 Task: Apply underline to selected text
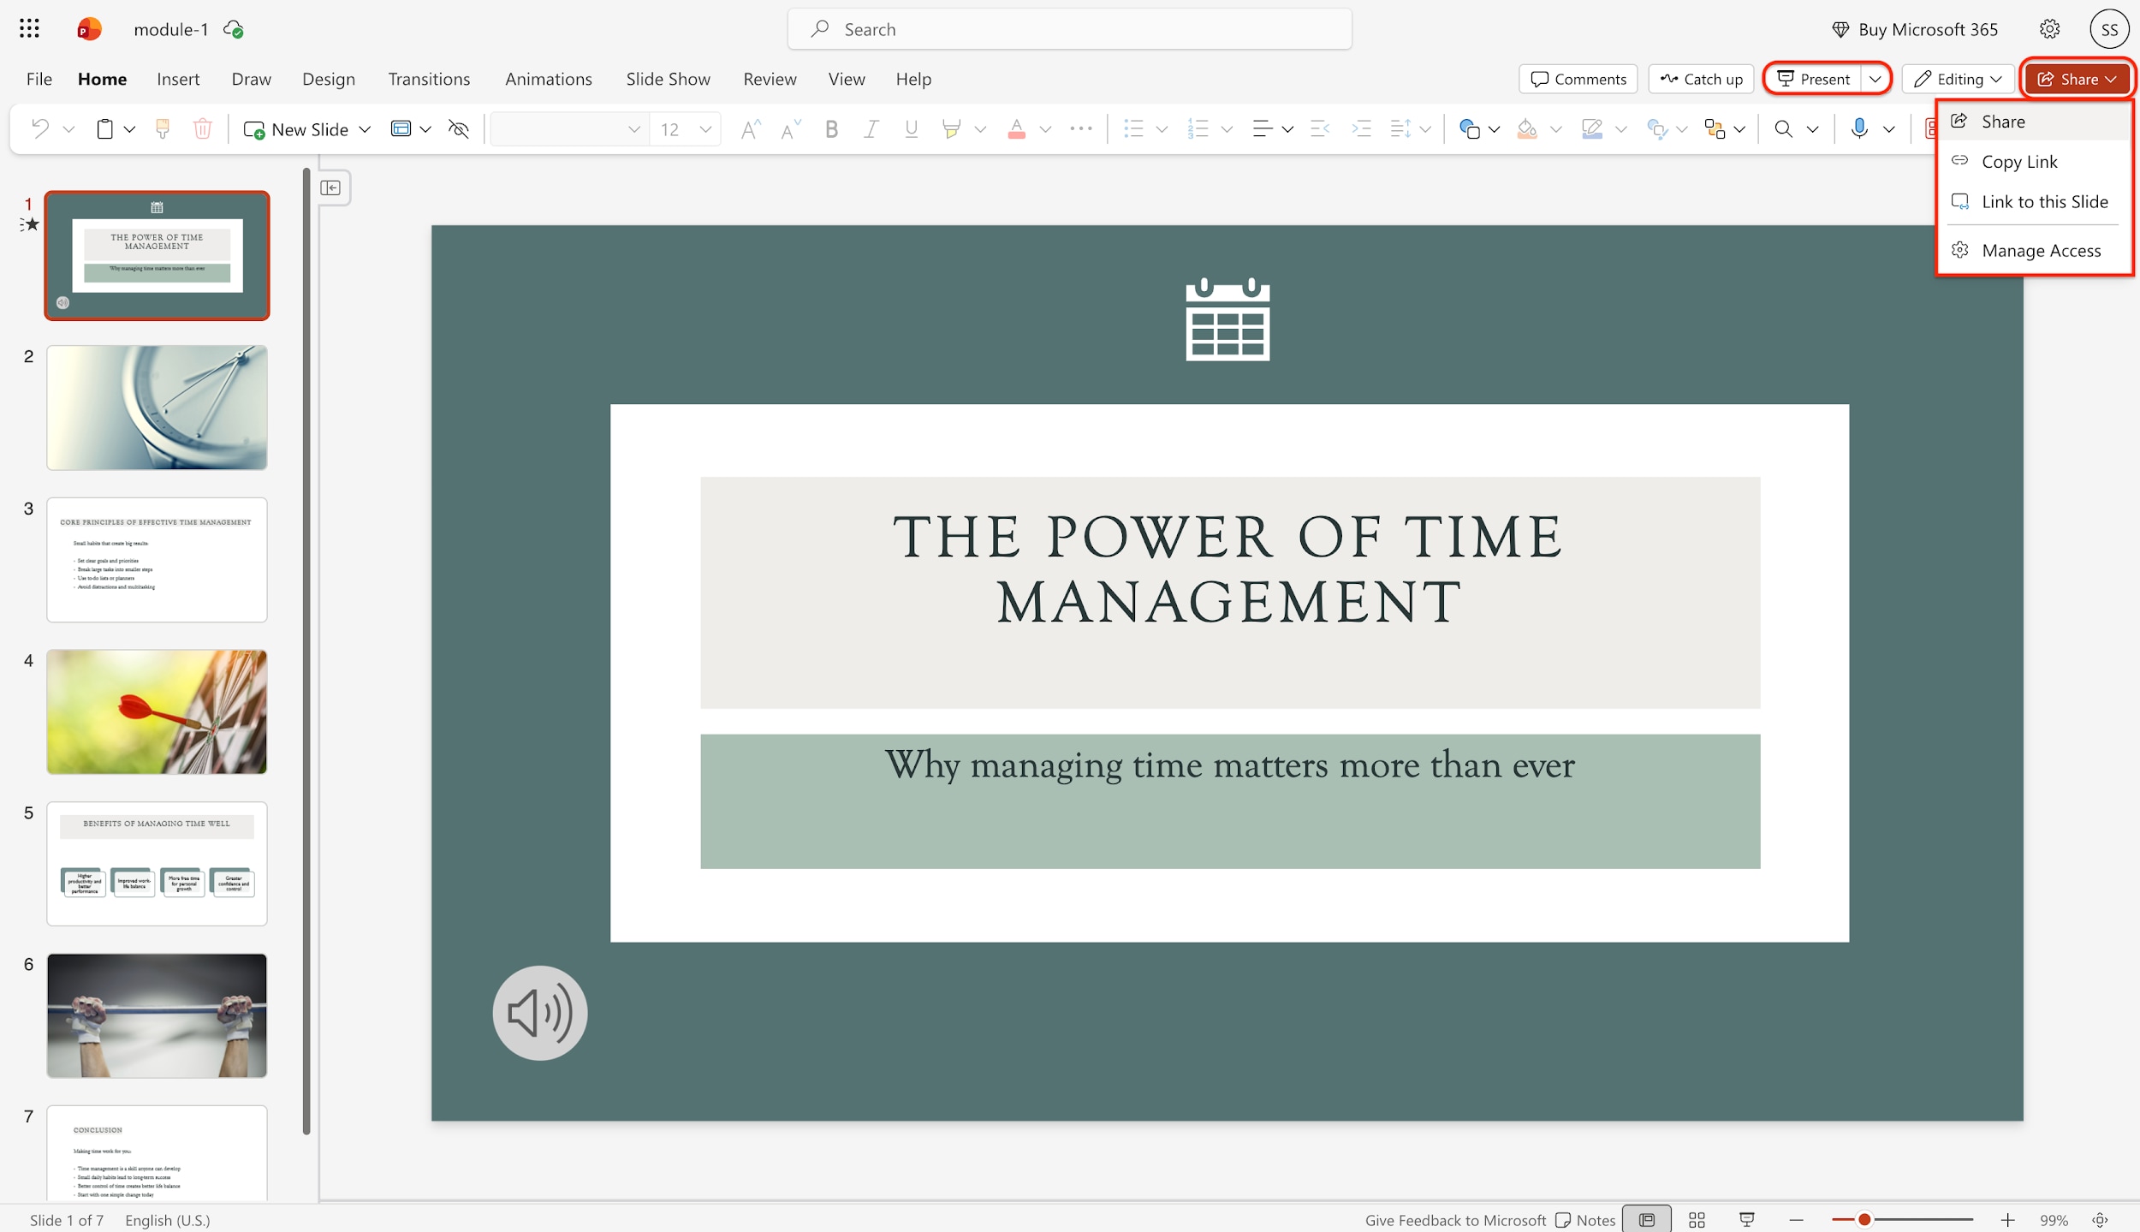910,128
